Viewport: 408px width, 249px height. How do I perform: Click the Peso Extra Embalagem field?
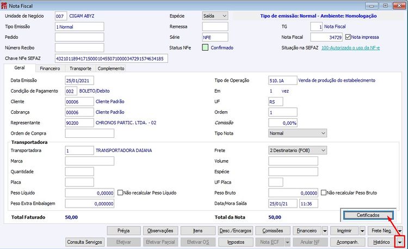click(90, 203)
